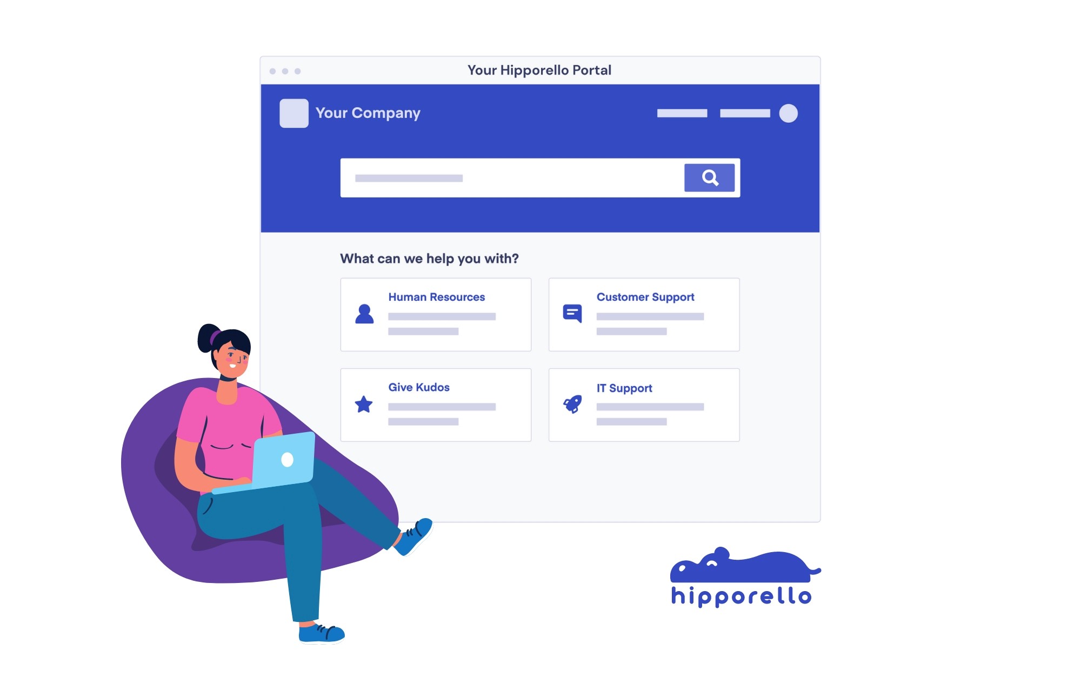Screen dimensions: 1081x676
Task: Click the IT Support rocket icon
Action: (x=573, y=403)
